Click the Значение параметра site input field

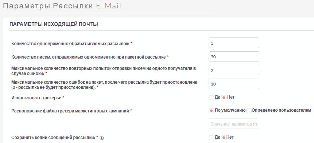pyautogui.click(x=234, y=124)
